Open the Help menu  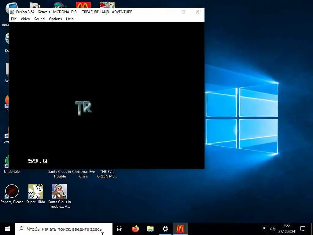click(x=70, y=19)
